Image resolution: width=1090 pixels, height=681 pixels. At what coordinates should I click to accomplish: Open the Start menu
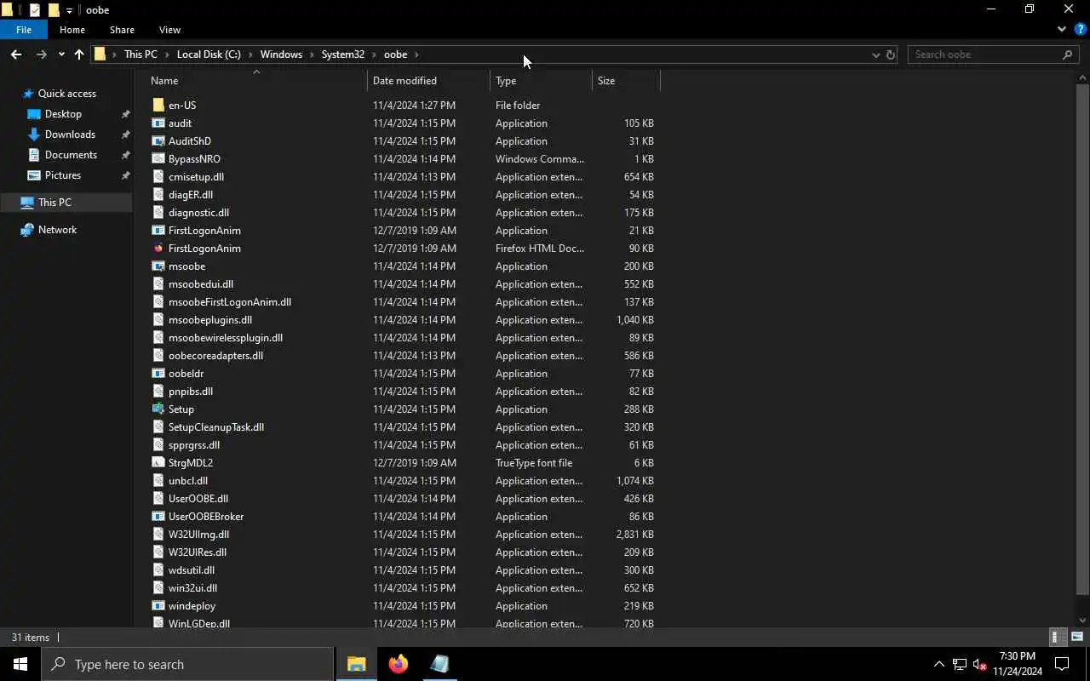click(20, 664)
